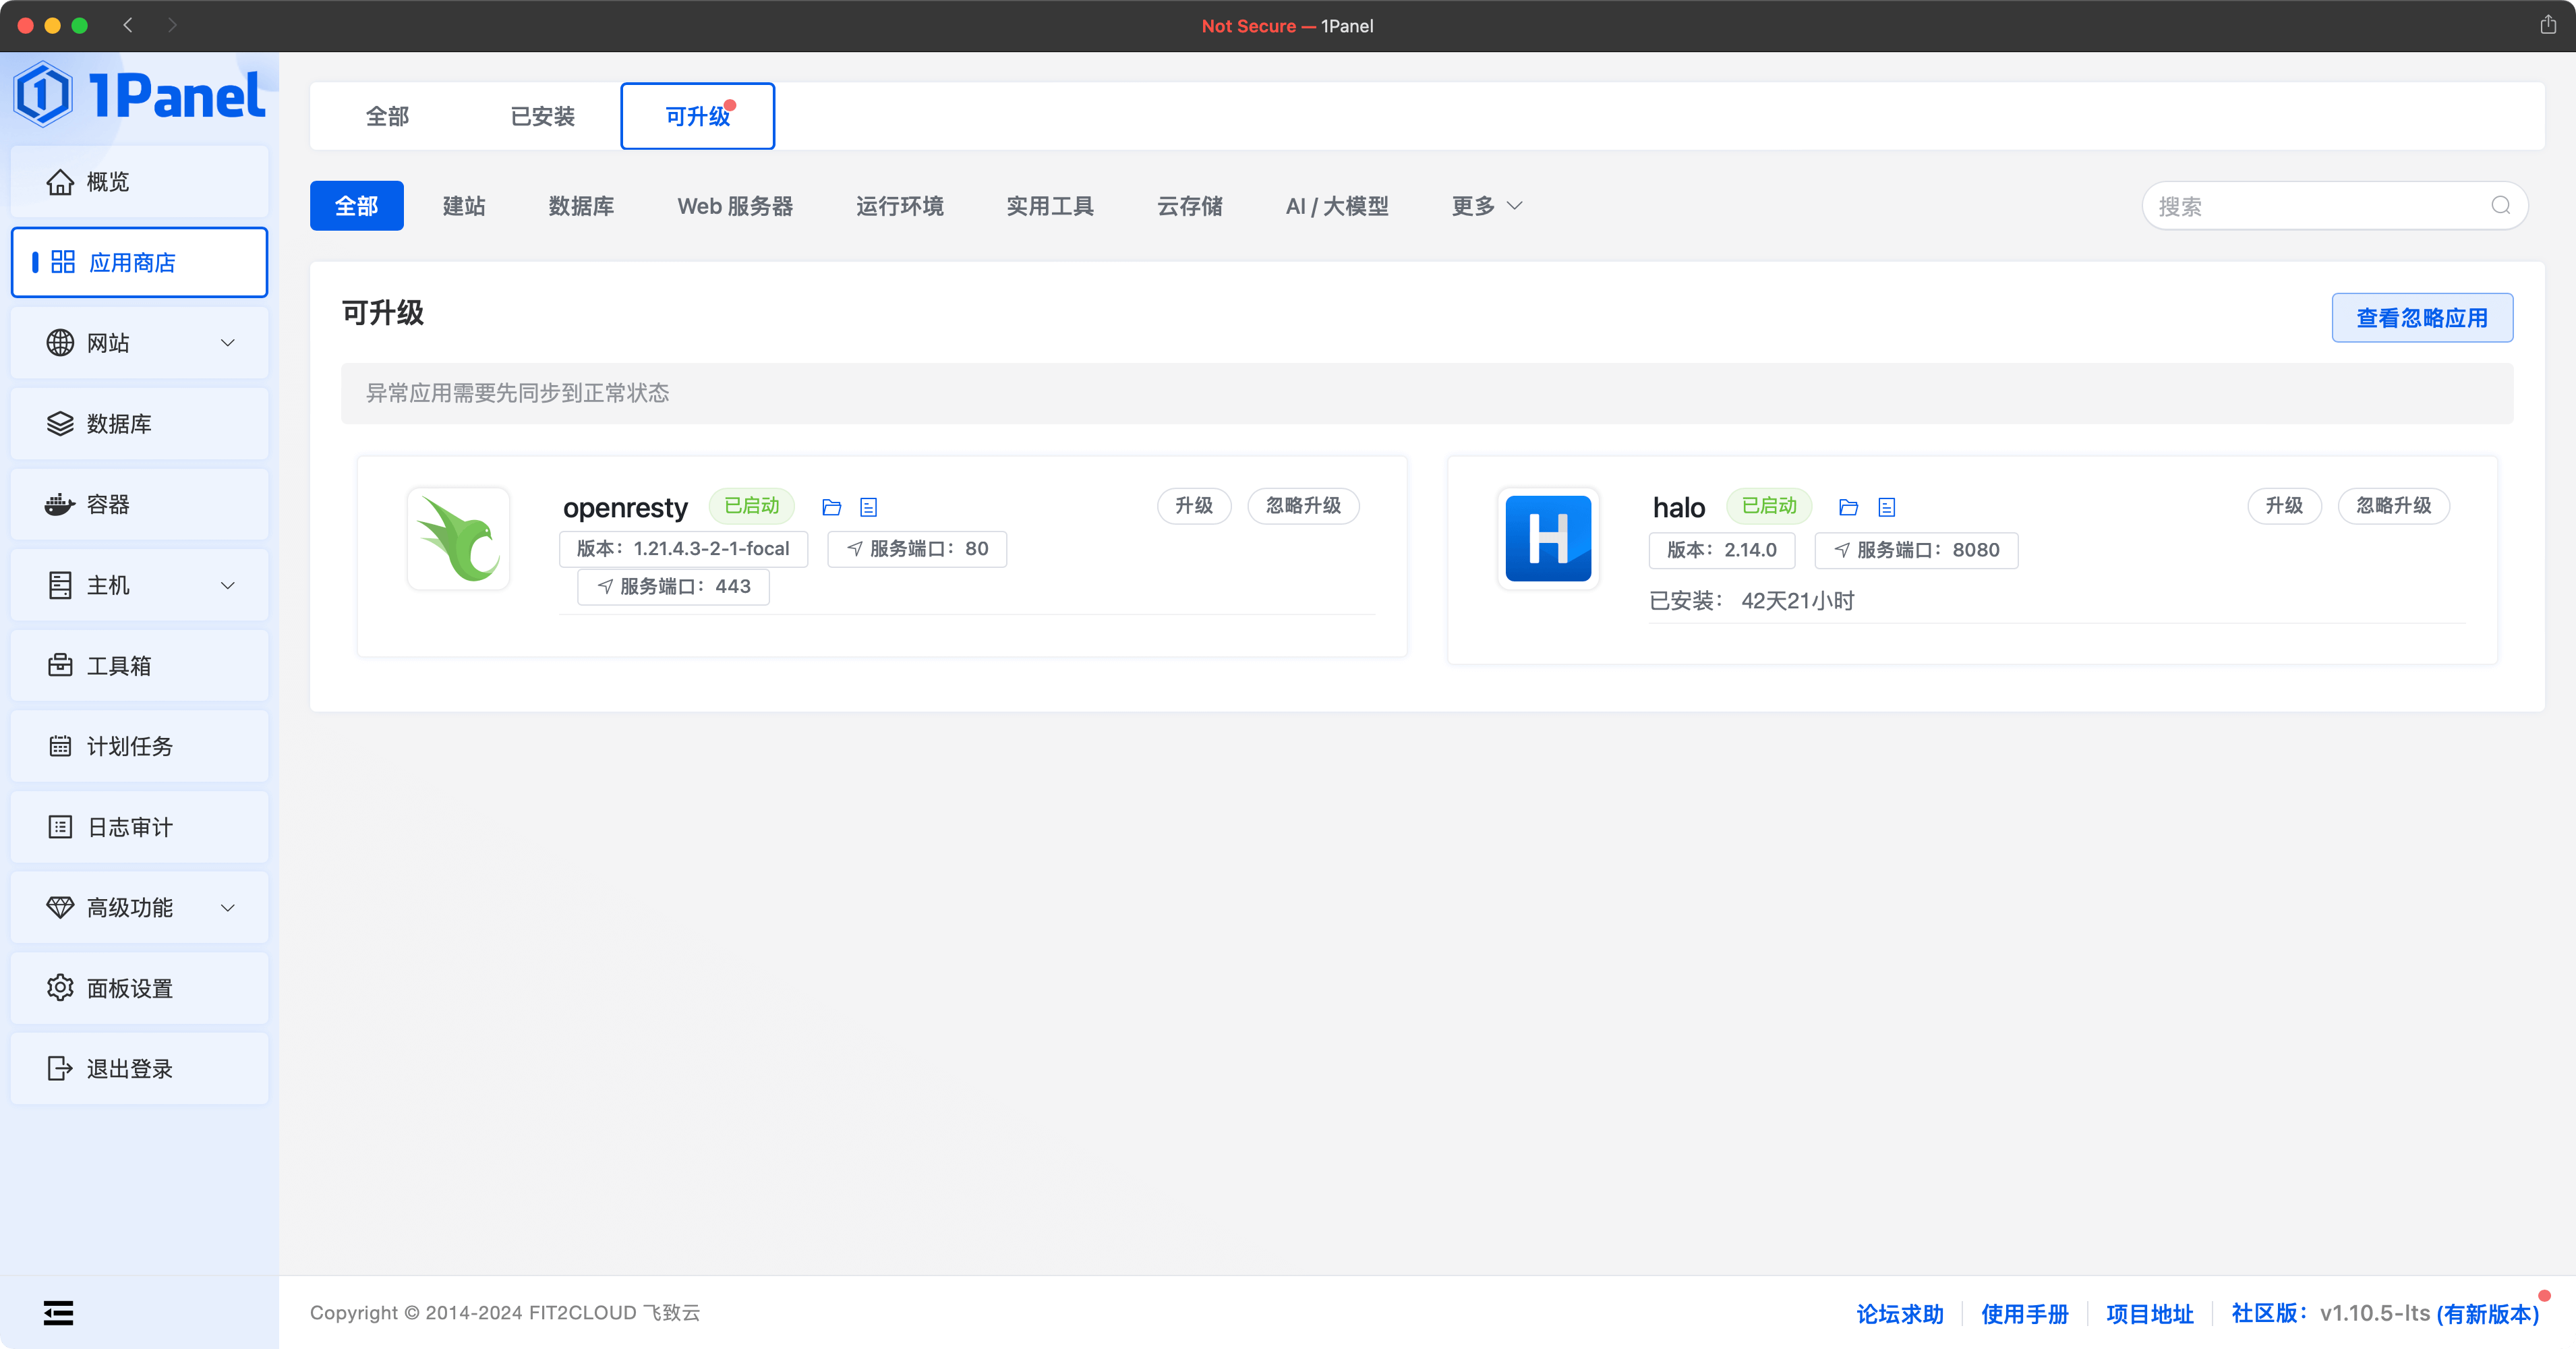Click 升级 to upgrade openresty
The height and width of the screenshot is (1349, 2576).
coord(1194,506)
